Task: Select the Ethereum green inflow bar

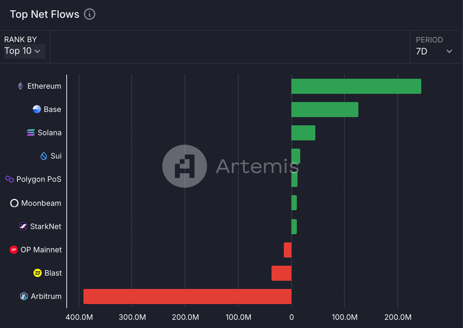Action: click(x=356, y=86)
